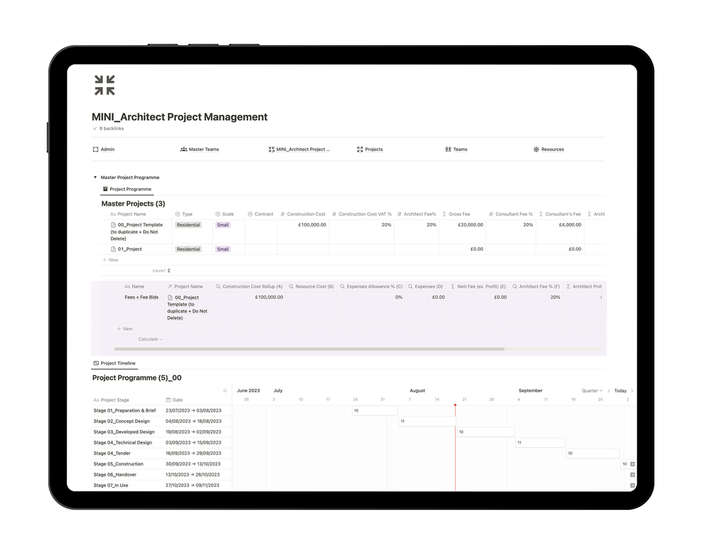The width and height of the screenshot is (701, 556).
Task: Click the Type column header
Action: pyautogui.click(x=183, y=215)
